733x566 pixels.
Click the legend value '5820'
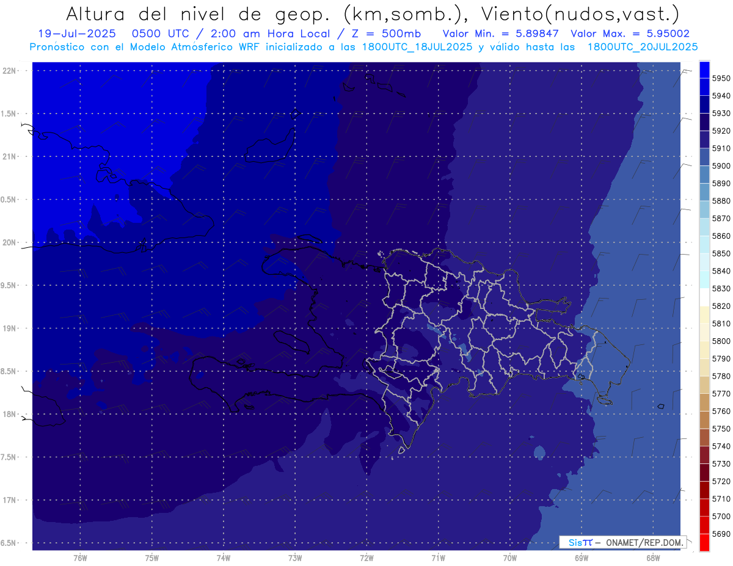click(x=721, y=306)
